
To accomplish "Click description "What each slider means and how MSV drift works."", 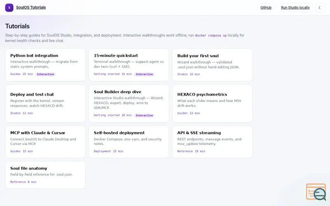I will tap(209, 103).
